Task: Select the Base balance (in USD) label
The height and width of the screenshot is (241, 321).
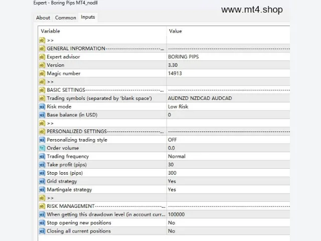Action: point(72,115)
